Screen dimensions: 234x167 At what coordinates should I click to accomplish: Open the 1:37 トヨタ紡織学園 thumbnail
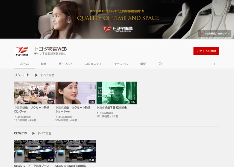click(117, 93)
